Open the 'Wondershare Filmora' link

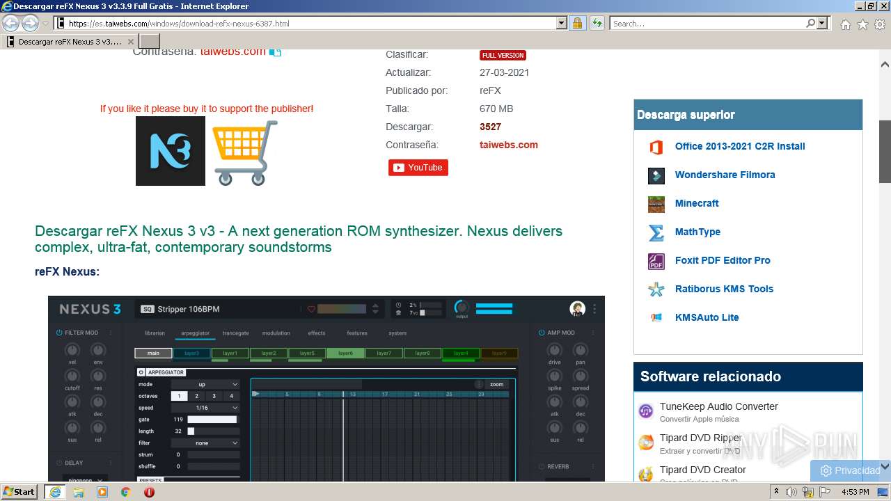point(725,175)
